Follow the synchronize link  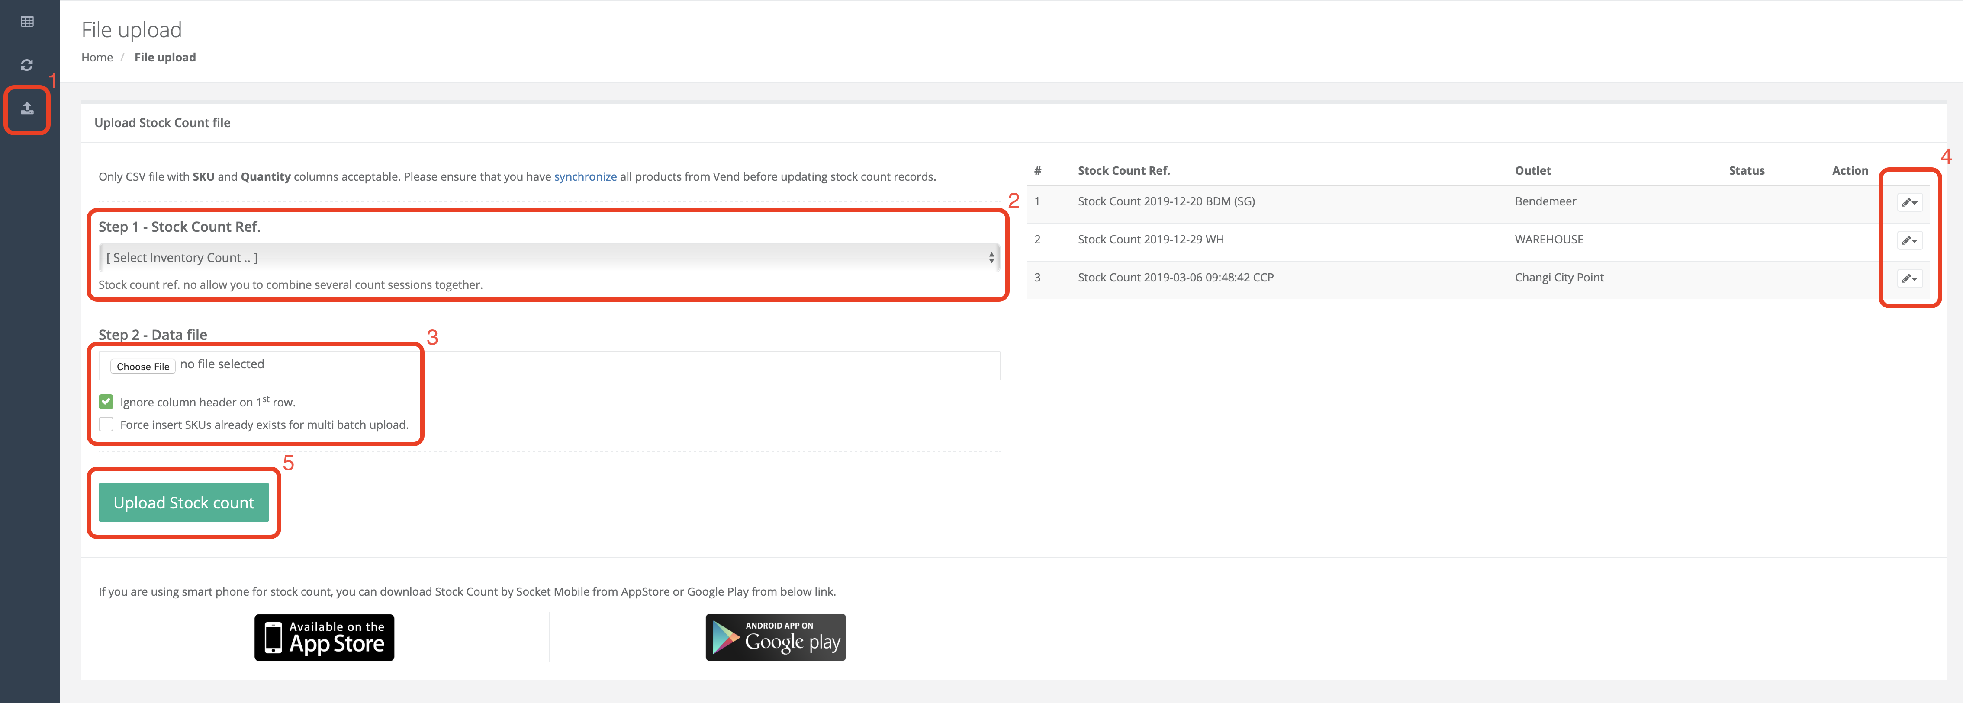(x=585, y=177)
